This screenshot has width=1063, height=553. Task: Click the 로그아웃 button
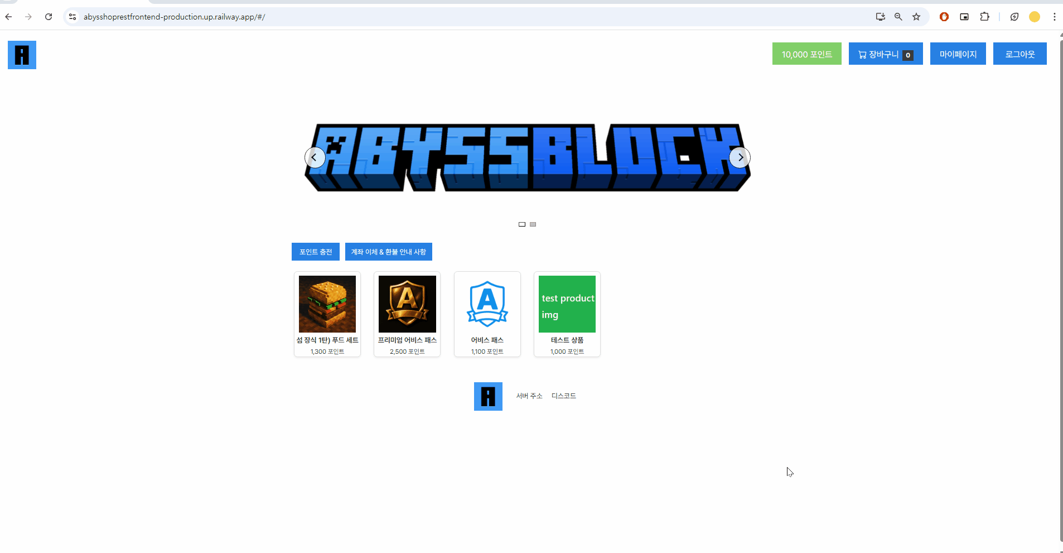pyautogui.click(x=1019, y=54)
